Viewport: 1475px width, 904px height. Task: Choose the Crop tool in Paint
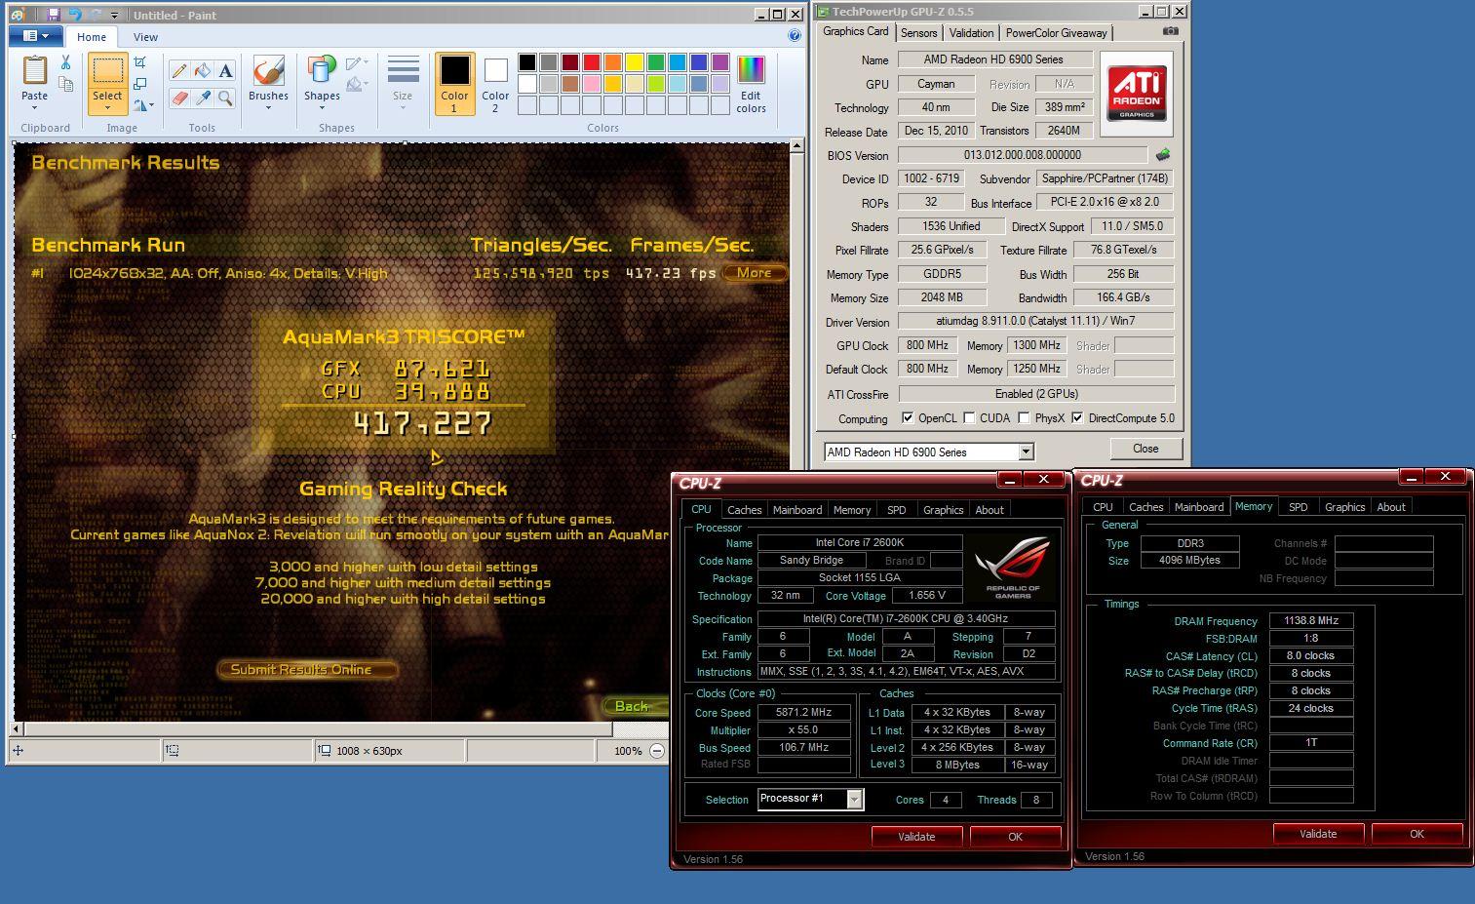pyautogui.click(x=140, y=62)
